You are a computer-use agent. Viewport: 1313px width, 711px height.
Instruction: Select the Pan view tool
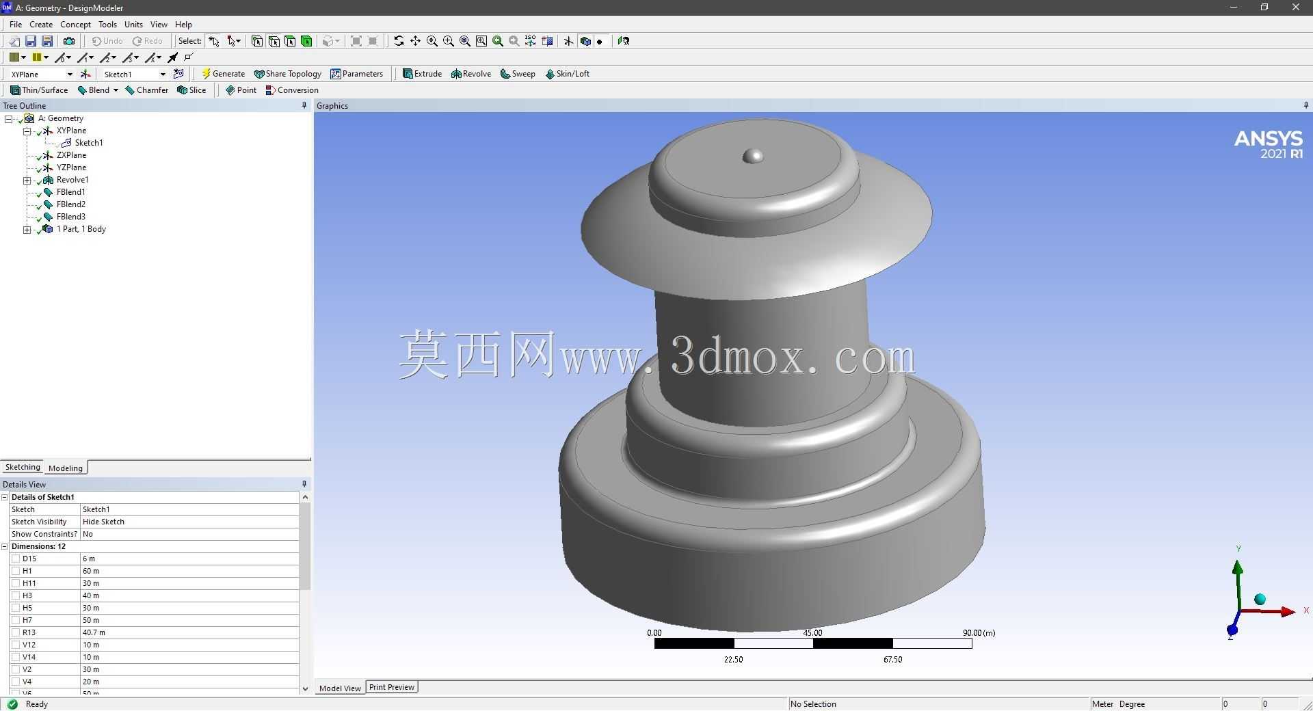click(415, 41)
